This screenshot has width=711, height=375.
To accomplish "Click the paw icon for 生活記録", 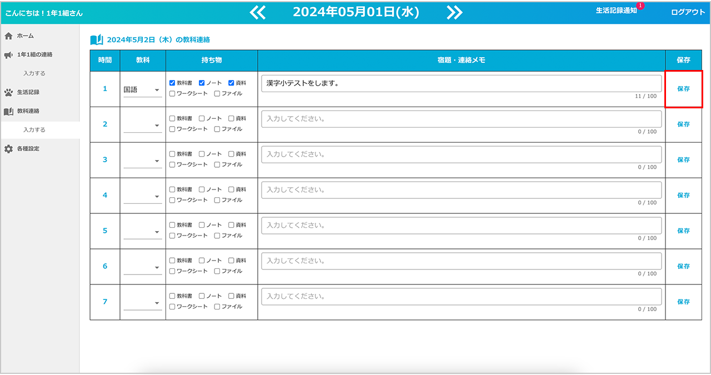I will 8,92.
